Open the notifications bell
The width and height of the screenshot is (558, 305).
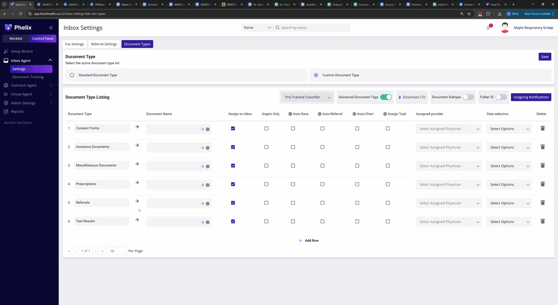click(x=489, y=27)
